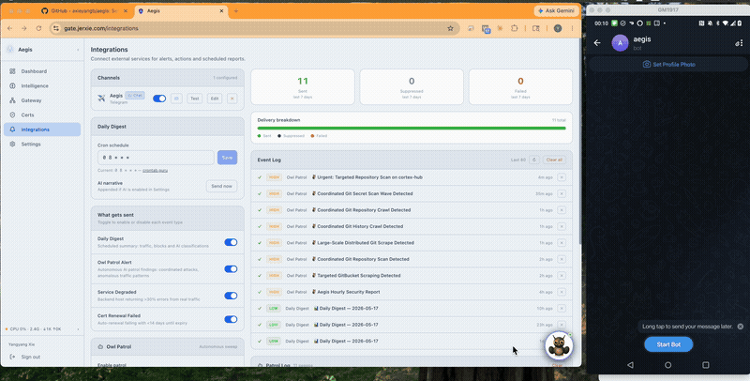Delete the Aegis Telegram channel
This screenshot has width=750, height=381.
tap(232, 99)
